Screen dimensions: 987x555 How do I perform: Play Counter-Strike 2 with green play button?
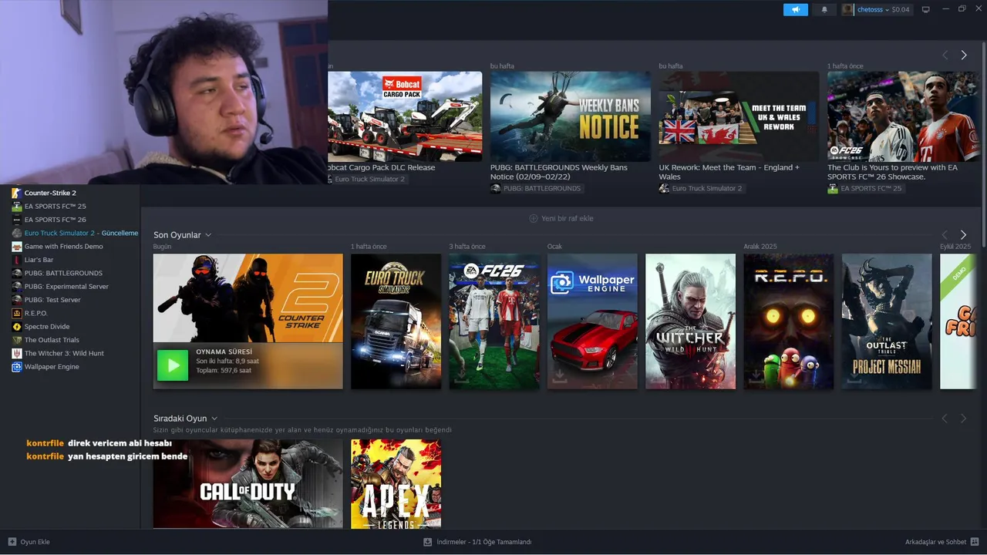pos(173,365)
